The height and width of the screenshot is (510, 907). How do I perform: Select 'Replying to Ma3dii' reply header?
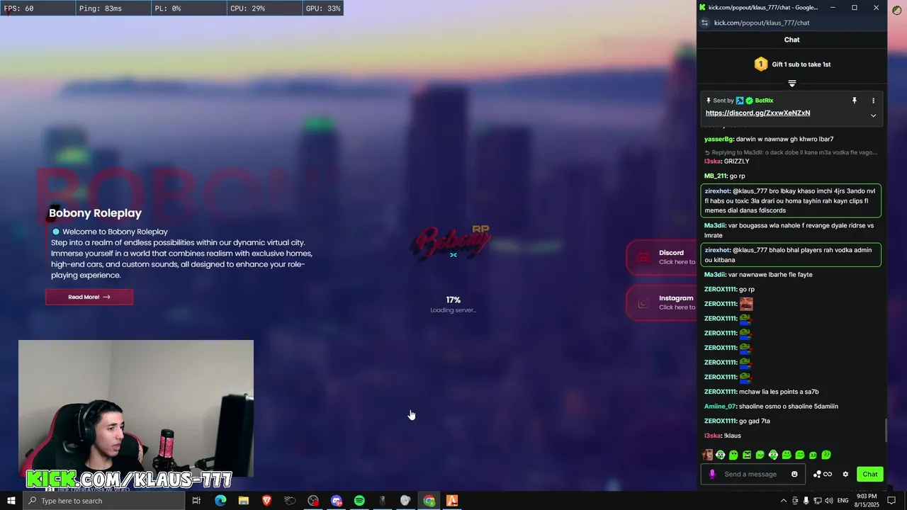(790, 152)
